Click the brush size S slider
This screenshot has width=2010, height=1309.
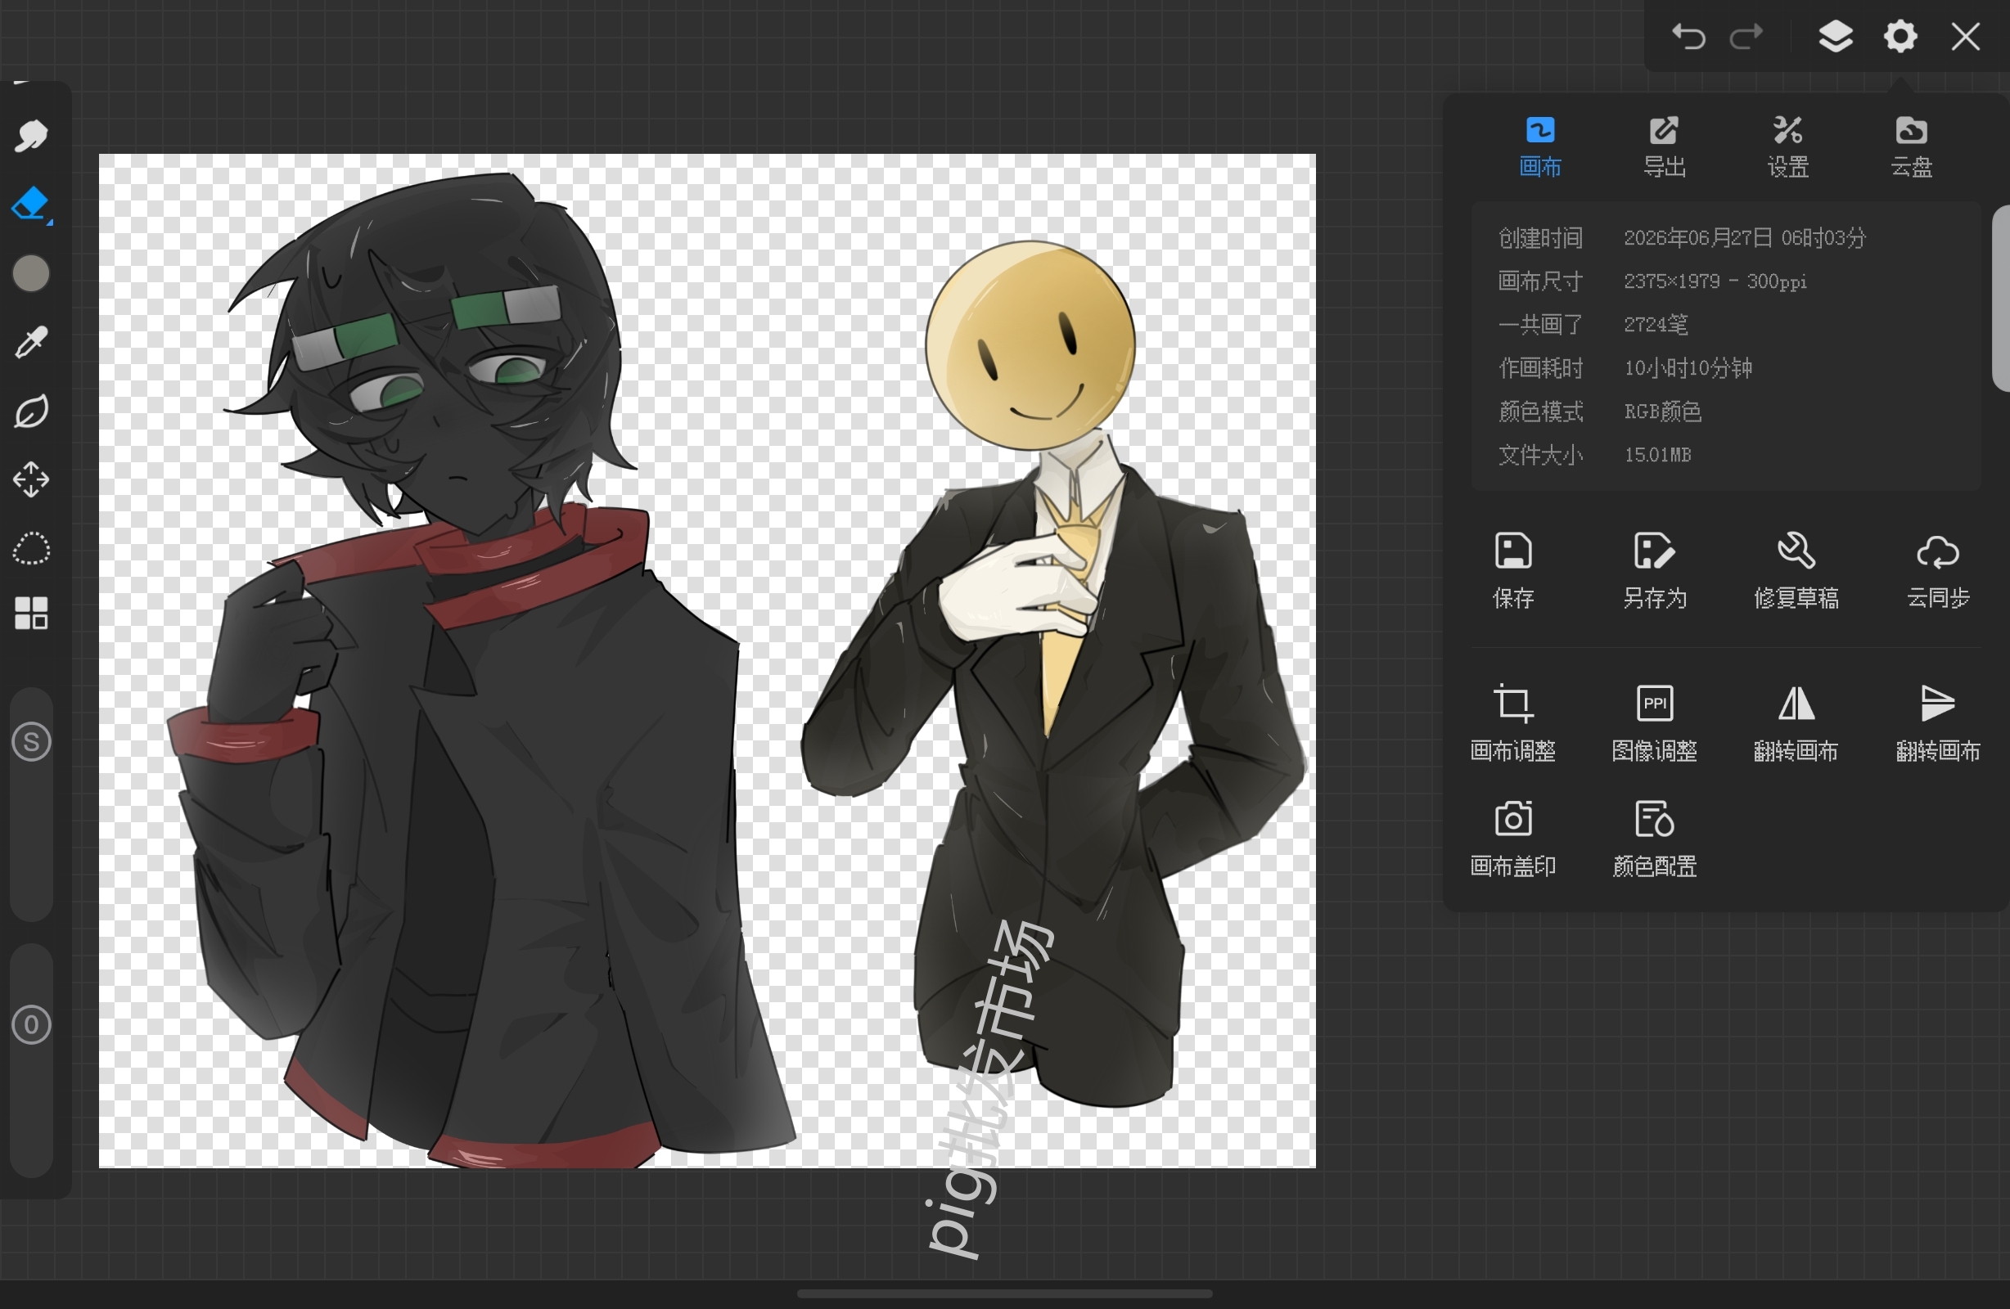coord(31,742)
